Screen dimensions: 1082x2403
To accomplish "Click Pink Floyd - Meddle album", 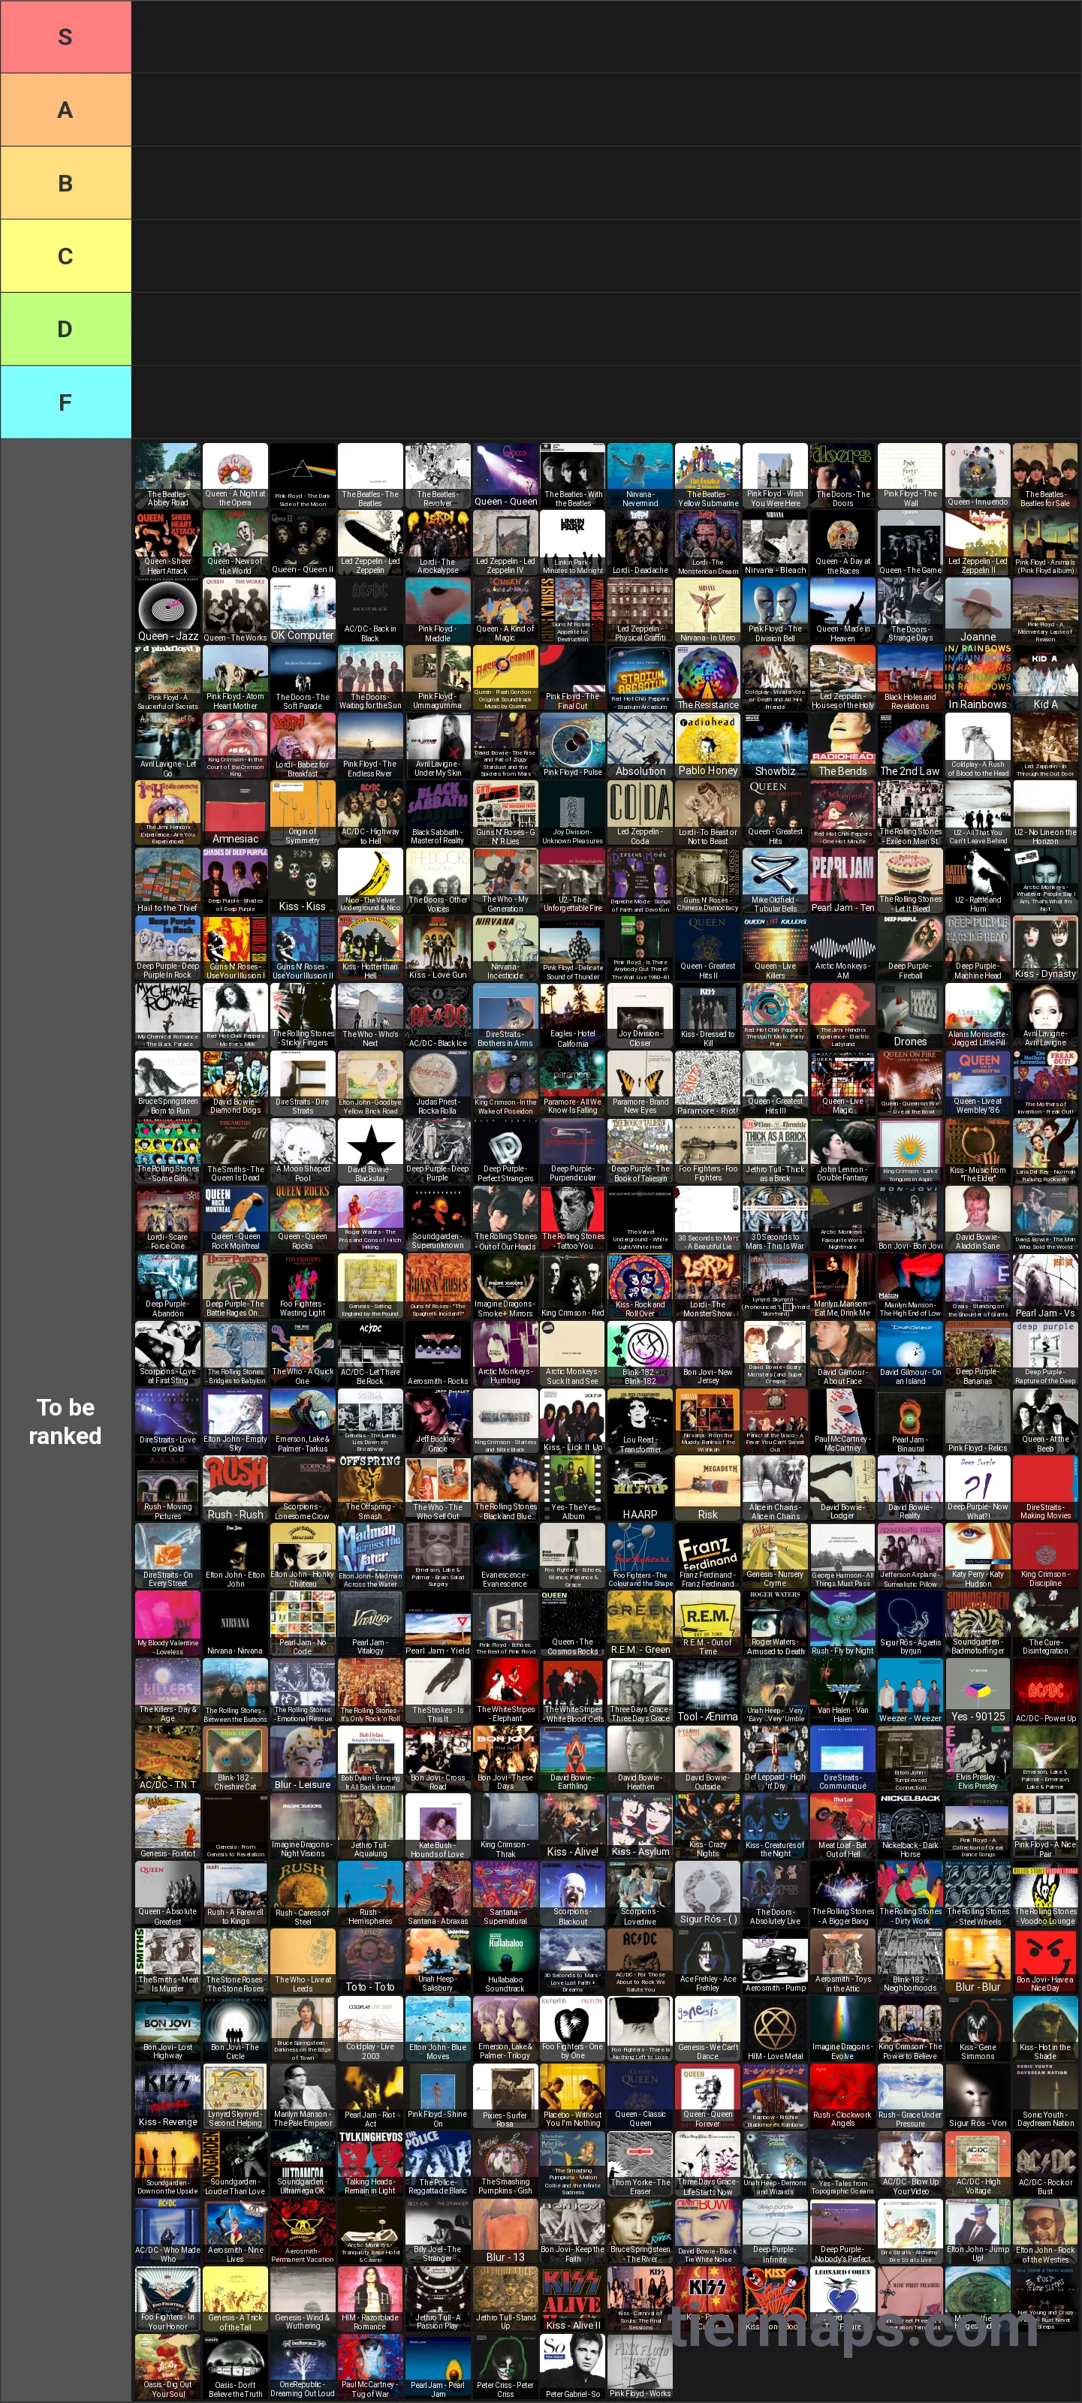I will [438, 611].
